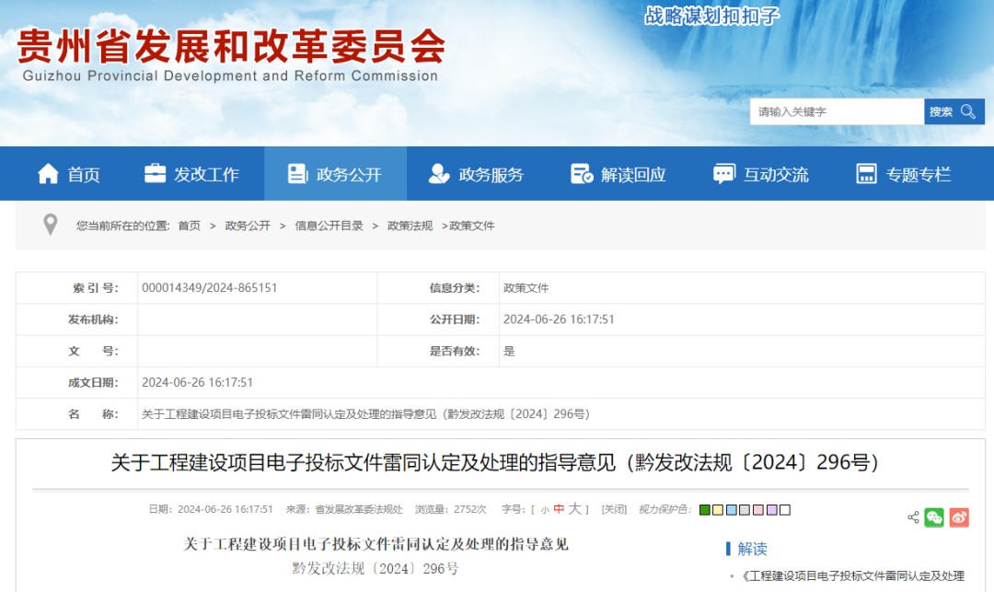Select the green eye-protection color swatch

704,509
